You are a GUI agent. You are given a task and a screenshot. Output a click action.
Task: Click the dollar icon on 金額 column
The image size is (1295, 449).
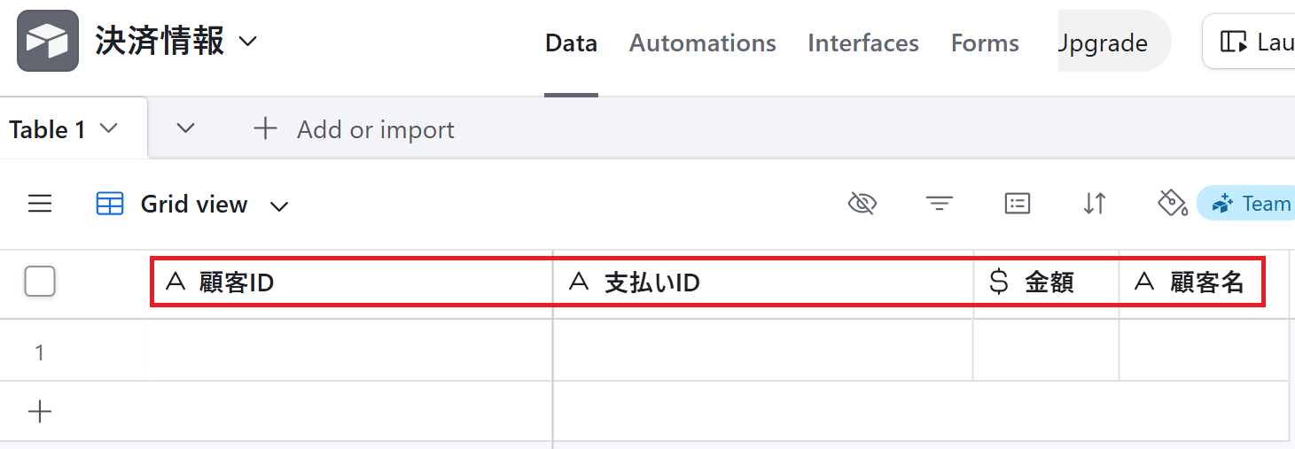pos(999,283)
